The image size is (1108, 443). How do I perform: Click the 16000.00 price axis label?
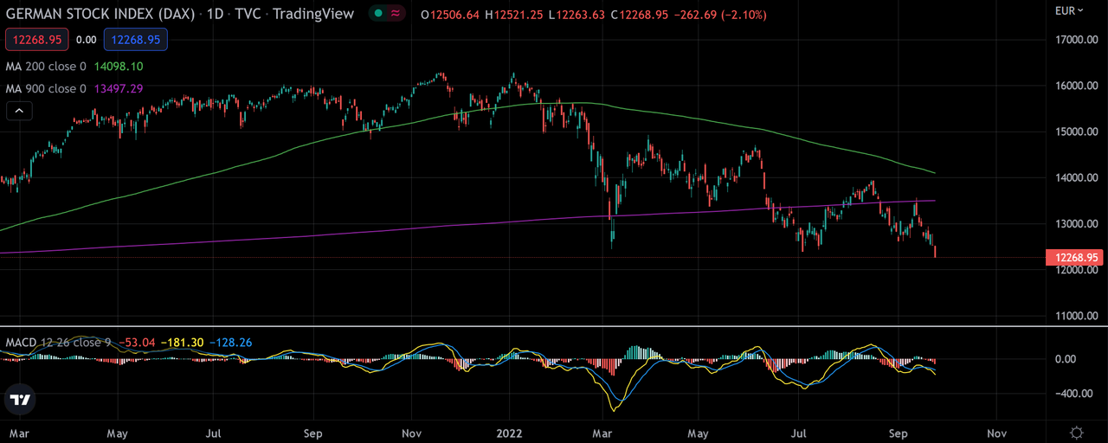pos(1078,86)
